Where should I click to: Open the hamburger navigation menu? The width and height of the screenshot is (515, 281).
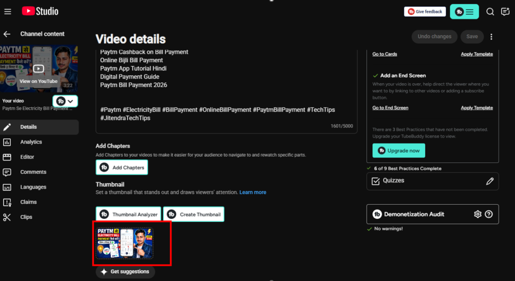(x=8, y=12)
